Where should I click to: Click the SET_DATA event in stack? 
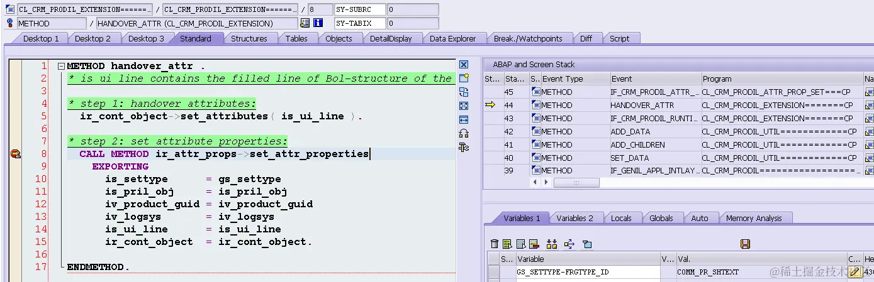[x=655, y=158]
